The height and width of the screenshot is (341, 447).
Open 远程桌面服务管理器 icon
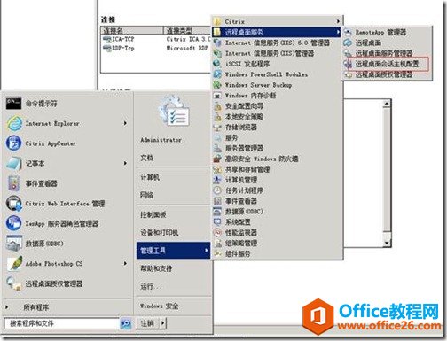(x=348, y=53)
